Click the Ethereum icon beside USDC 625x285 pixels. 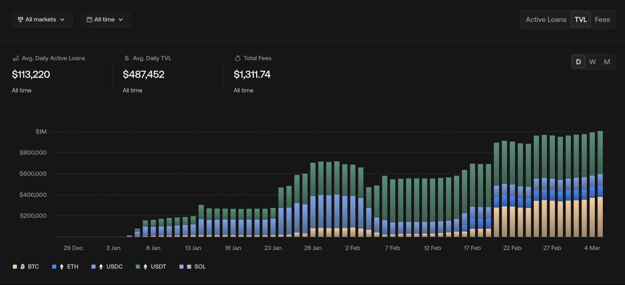coord(101,266)
